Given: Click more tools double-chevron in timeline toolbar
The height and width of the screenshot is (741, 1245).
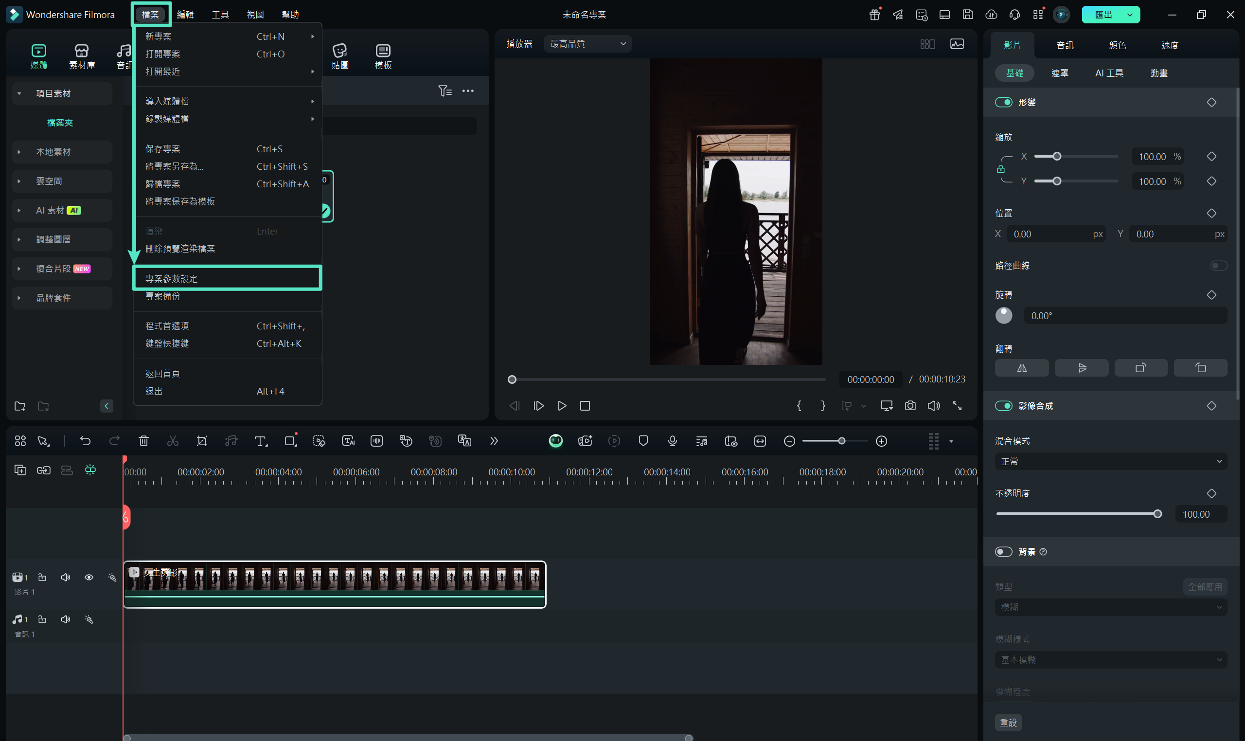Looking at the screenshot, I should [x=494, y=441].
